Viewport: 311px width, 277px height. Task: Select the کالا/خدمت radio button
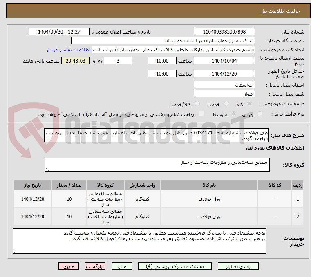(x=197, y=104)
